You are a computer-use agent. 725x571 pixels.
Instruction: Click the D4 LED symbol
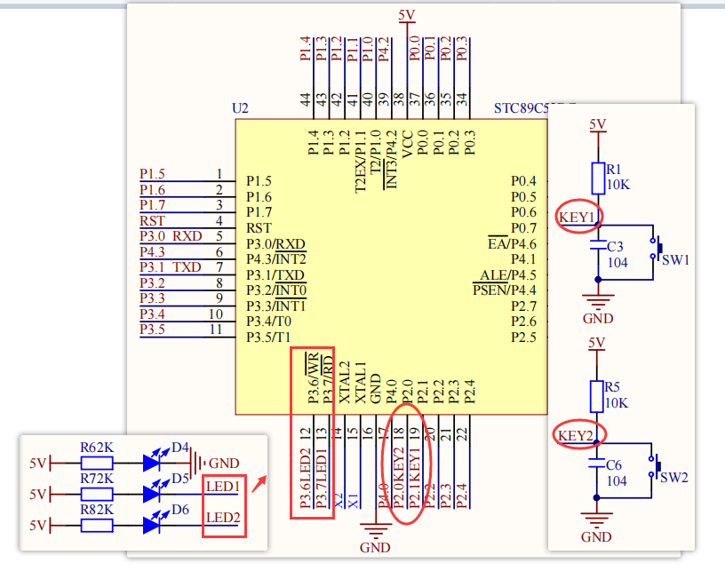point(155,459)
